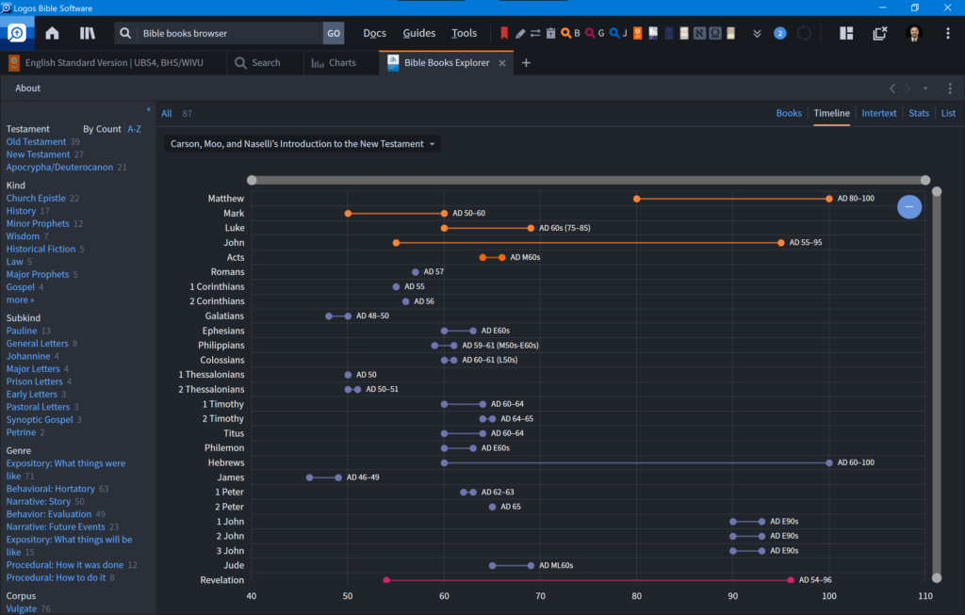Sort facets By Count
The width and height of the screenshot is (965, 615).
(102, 128)
